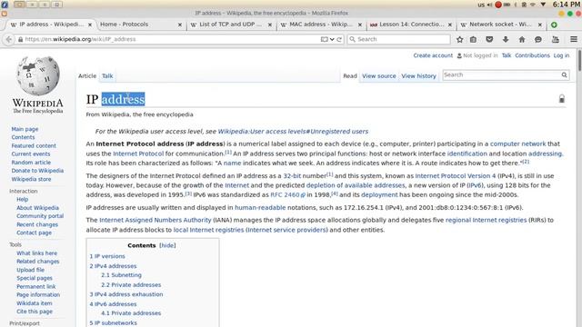The width and height of the screenshot is (582, 327).
Task: Open the View source tab
Action: (379, 76)
